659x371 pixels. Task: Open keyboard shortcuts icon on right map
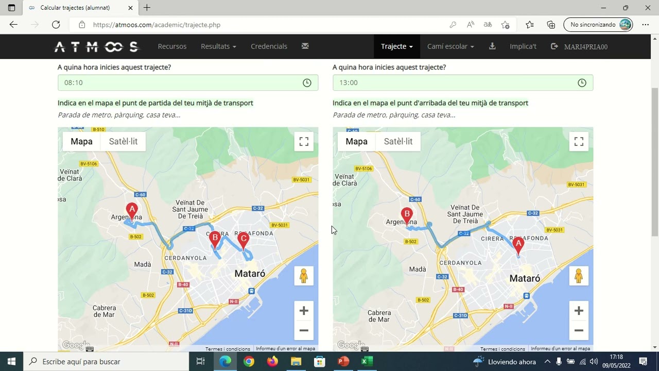coord(365,349)
